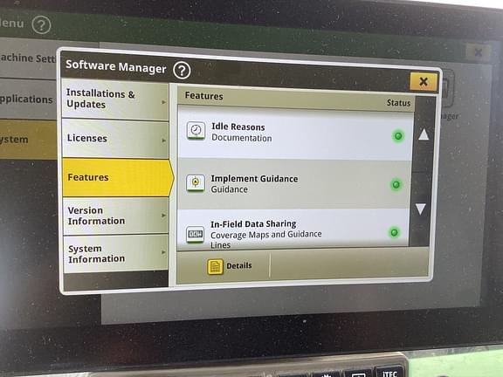Open help icon in background Menu bar
The width and height of the screenshot is (503, 377).
coord(41,24)
